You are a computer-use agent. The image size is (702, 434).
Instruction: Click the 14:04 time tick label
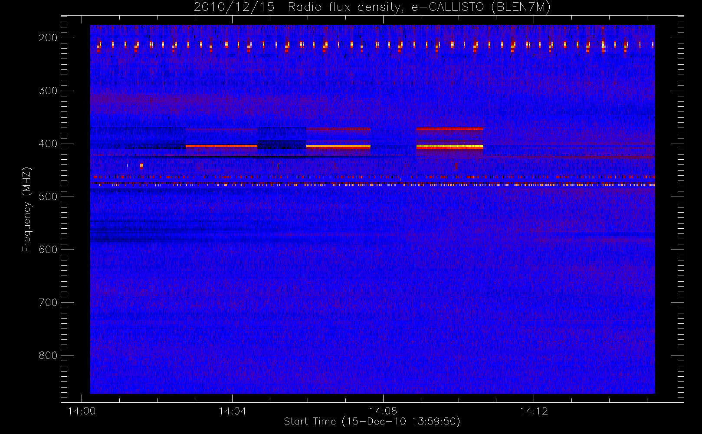[233, 411]
